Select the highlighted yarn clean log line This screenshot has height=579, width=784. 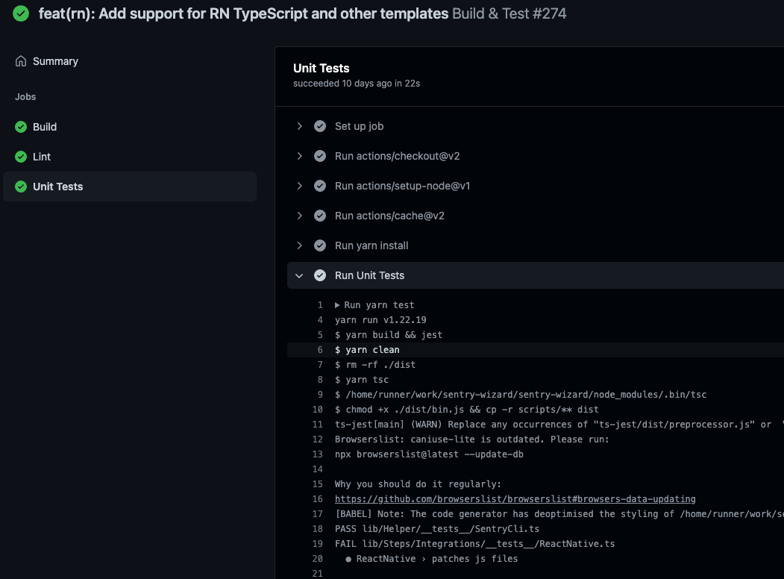tap(367, 349)
